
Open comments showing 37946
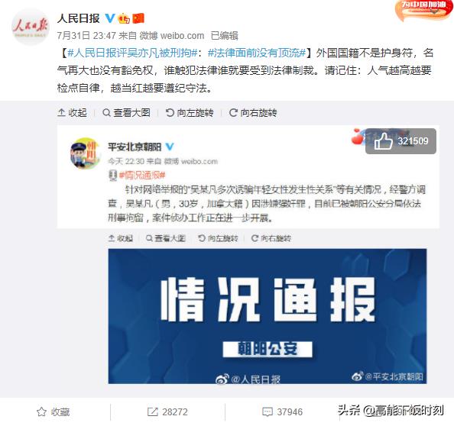[x=282, y=411]
